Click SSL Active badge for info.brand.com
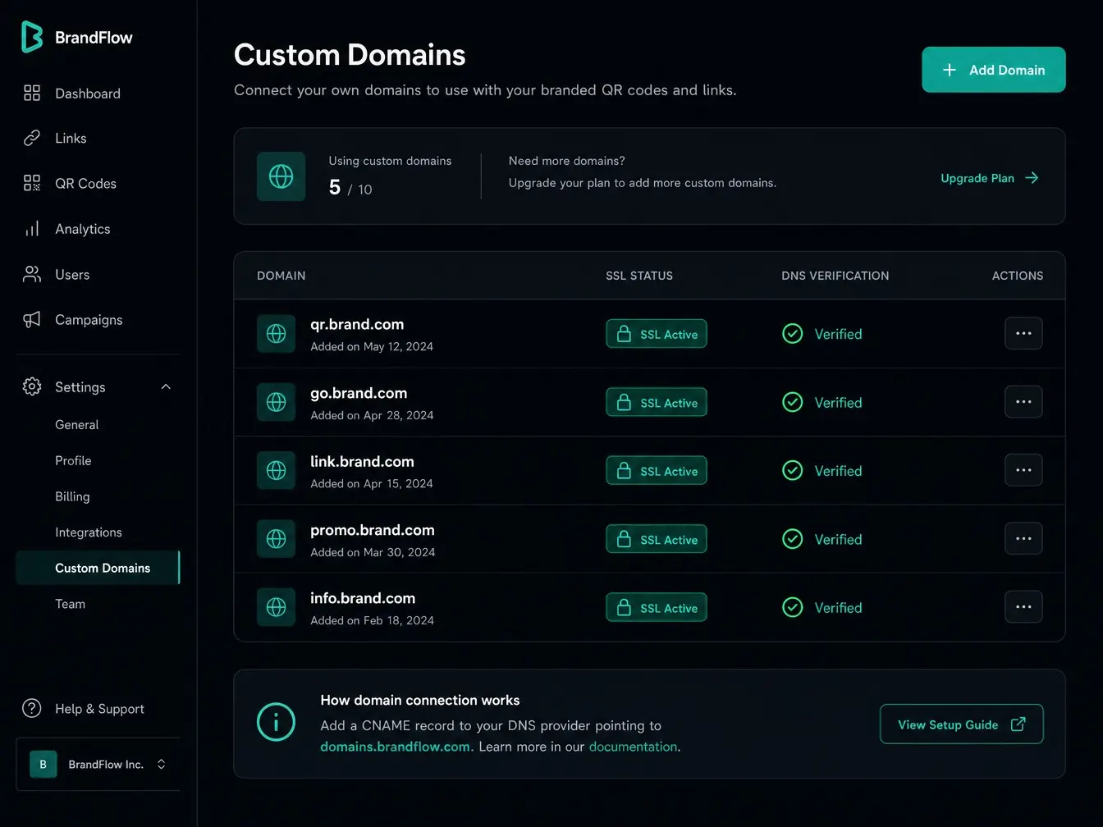1103x827 pixels. tap(657, 607)
